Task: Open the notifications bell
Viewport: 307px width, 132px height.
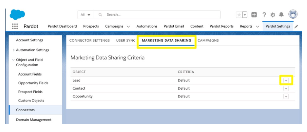Action: 281,15
